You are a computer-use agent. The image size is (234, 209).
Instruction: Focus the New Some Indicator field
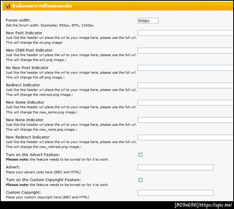[186, 103]
